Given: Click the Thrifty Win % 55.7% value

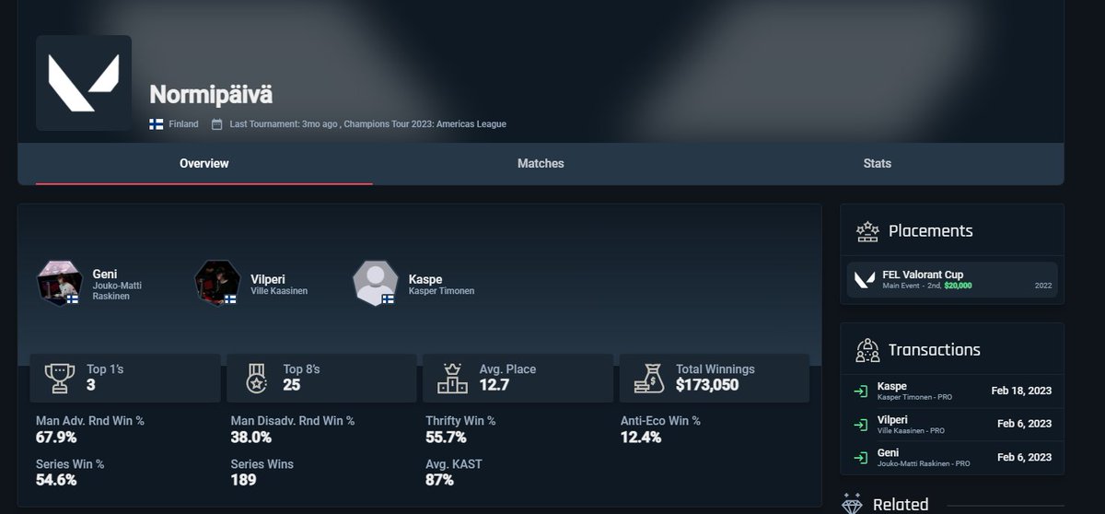Looking at the screenshot, I should [x=446, y=437].
